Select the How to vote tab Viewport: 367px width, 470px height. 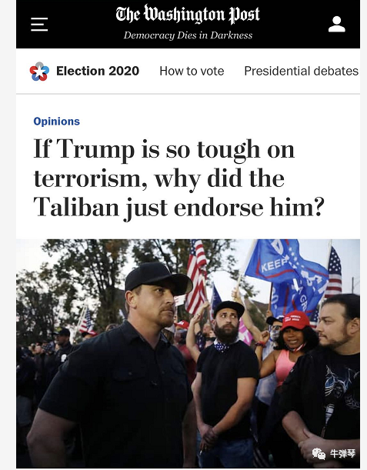point(192,71)
